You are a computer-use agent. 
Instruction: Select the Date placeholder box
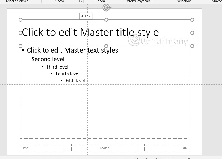(x=42, y=148)
